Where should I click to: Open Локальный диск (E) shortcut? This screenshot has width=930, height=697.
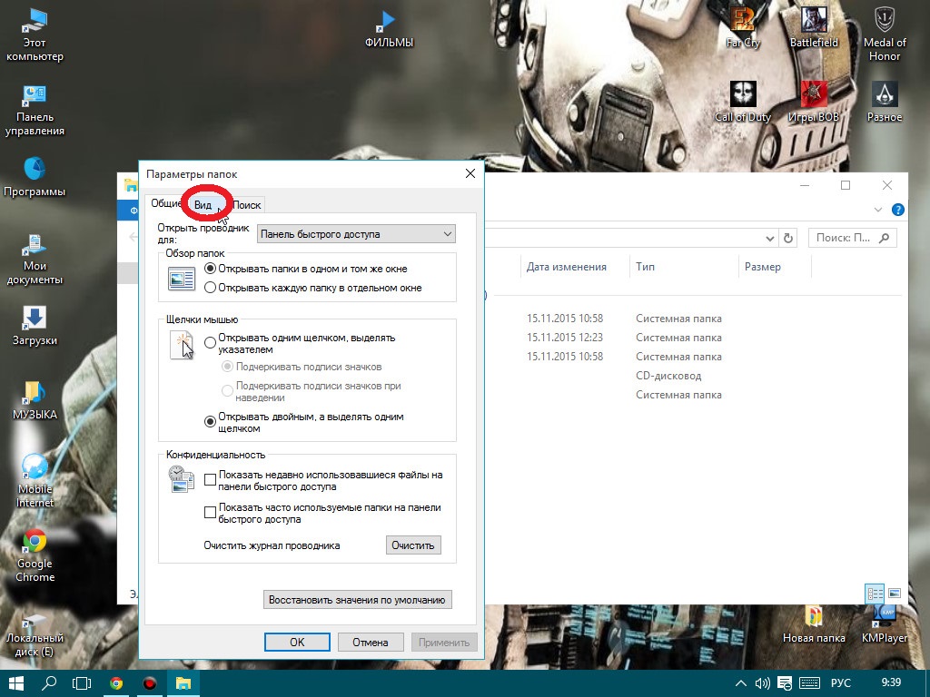pos(35,635)
